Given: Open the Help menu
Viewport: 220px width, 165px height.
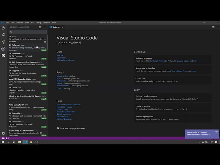Looking at the screenshot, I should pos(54,23).
